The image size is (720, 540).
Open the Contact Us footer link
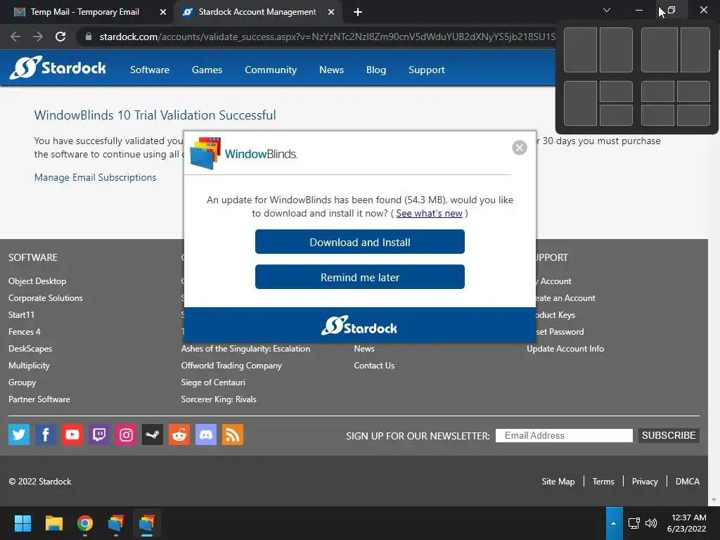click(374, 366)
